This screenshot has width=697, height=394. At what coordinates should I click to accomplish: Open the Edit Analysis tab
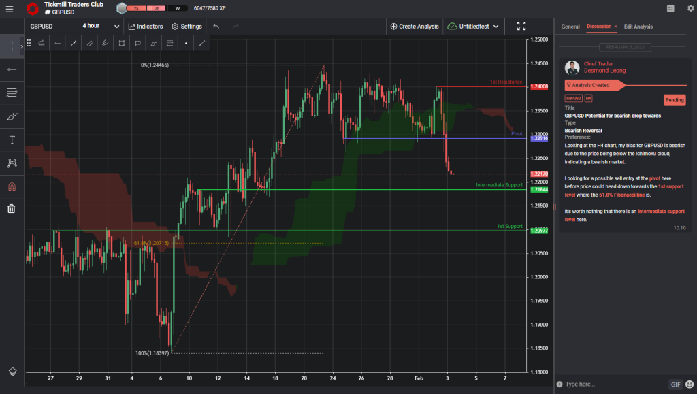click(x=638, y=26)
